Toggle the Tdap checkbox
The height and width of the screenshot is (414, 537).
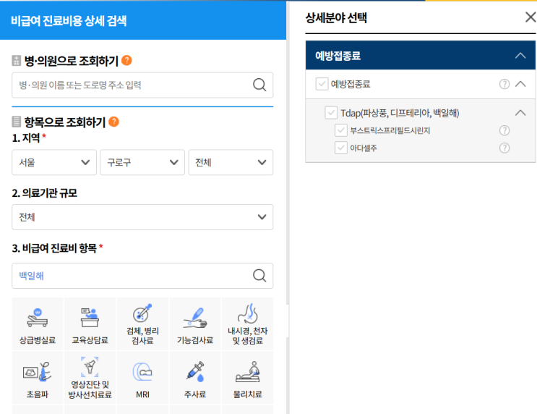click(x=331, y=113)
